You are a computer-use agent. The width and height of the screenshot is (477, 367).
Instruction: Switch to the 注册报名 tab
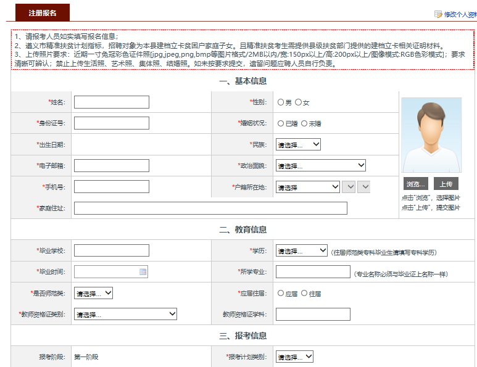click(42, 13)
